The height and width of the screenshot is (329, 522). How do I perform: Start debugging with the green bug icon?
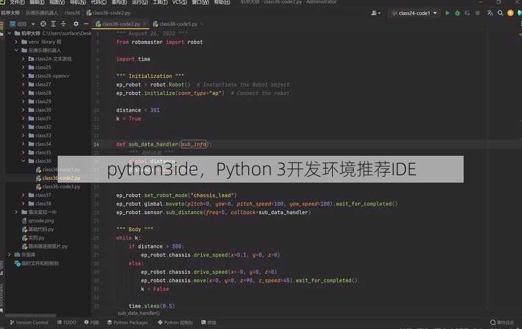pyautogui.click(x=458, y=13)
